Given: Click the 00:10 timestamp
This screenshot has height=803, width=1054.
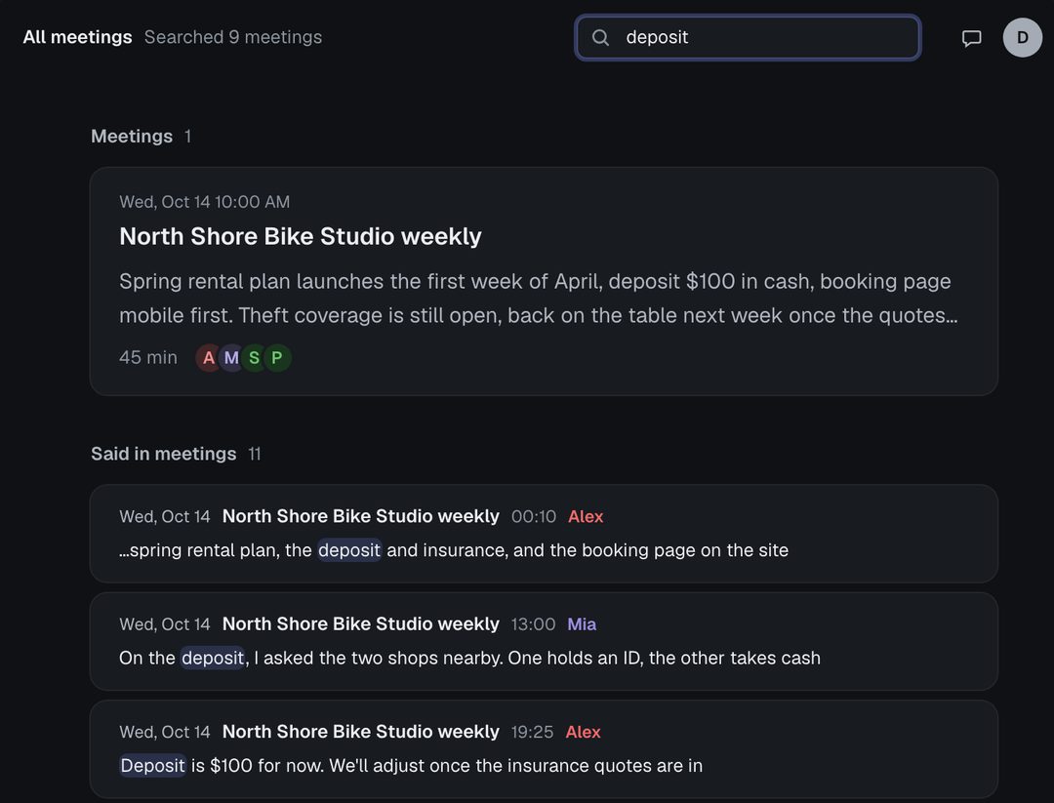Looking at the screenshot, I should click(534, 516).
